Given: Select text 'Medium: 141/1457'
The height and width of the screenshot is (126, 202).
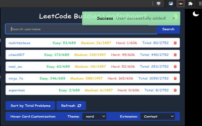Looking at the screenshot, I should [x=90, y=66].
